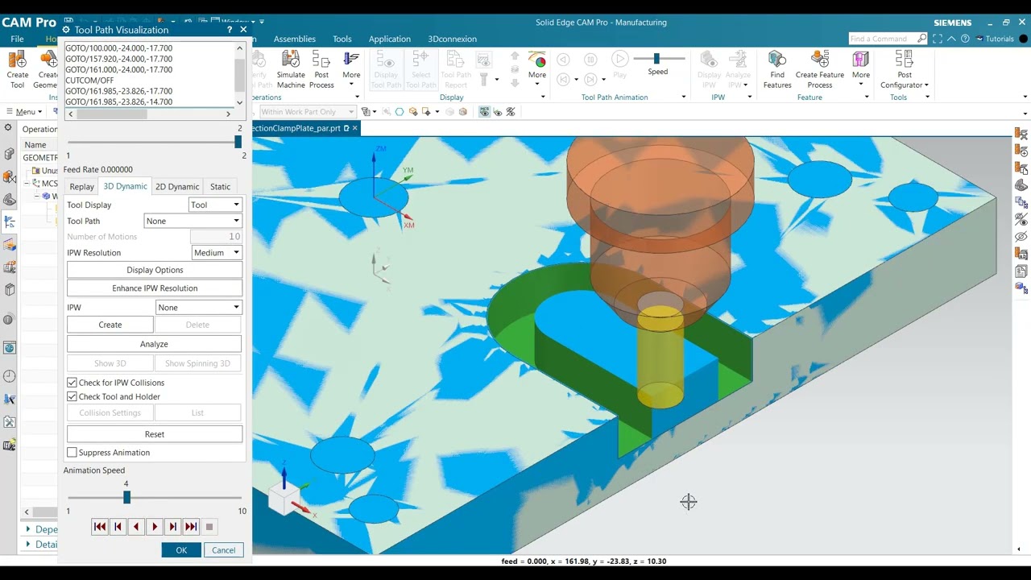Play the tool path animation forward
The width and height of the screenshot is (1031, 580).
tap(155, 527)
